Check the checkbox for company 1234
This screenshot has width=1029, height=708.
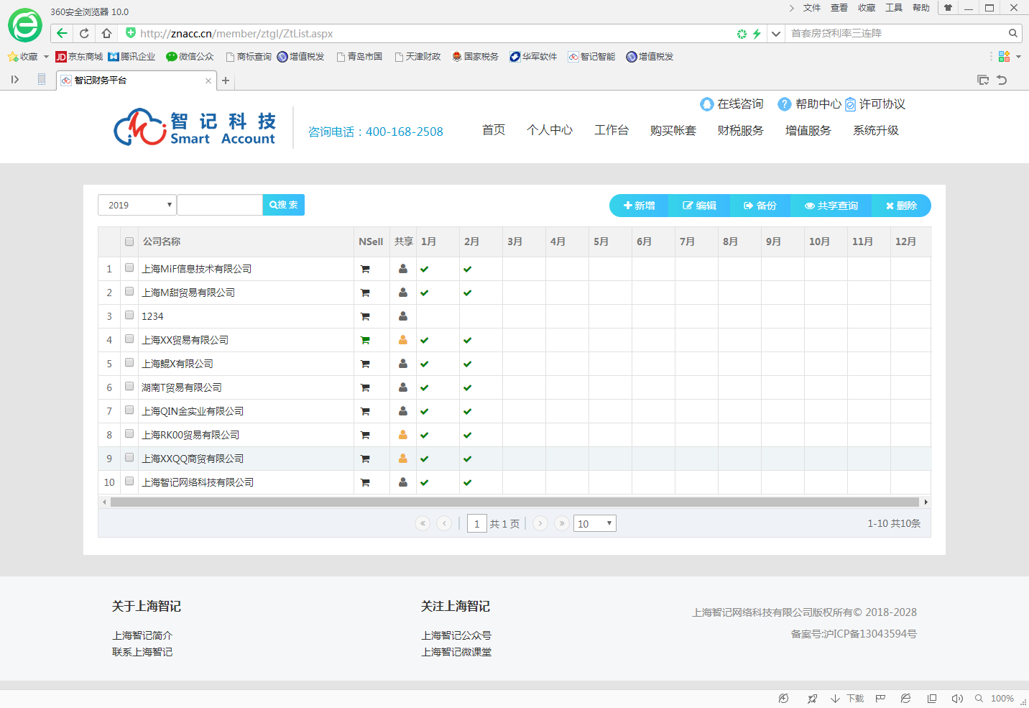click(129, 316)
